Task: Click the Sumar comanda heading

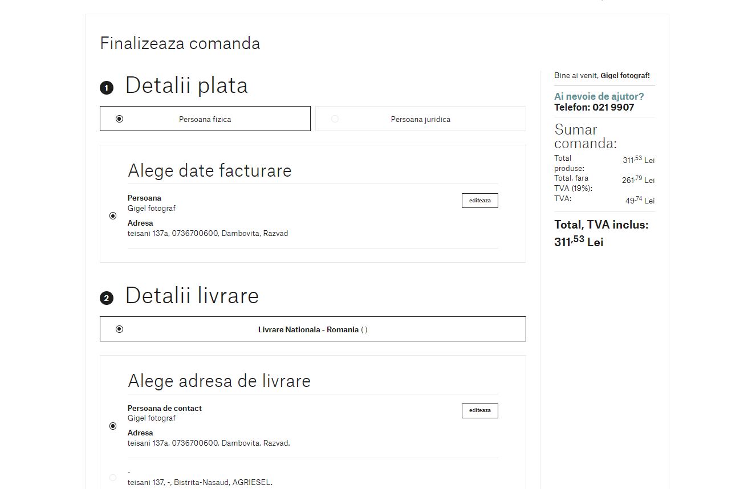Action: pos(585,136)
